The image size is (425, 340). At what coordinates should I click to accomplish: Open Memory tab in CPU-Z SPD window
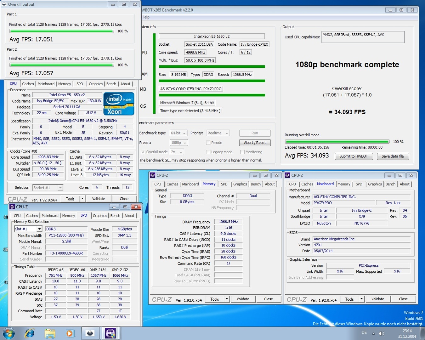click(x=68, y=216)
